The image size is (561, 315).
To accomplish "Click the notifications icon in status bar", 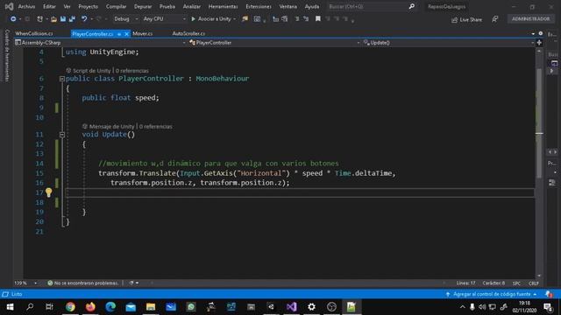I will [549, 294].
